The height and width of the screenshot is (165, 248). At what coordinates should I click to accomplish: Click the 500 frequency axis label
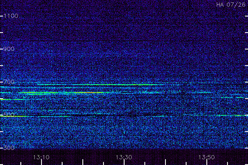[9, 115]
